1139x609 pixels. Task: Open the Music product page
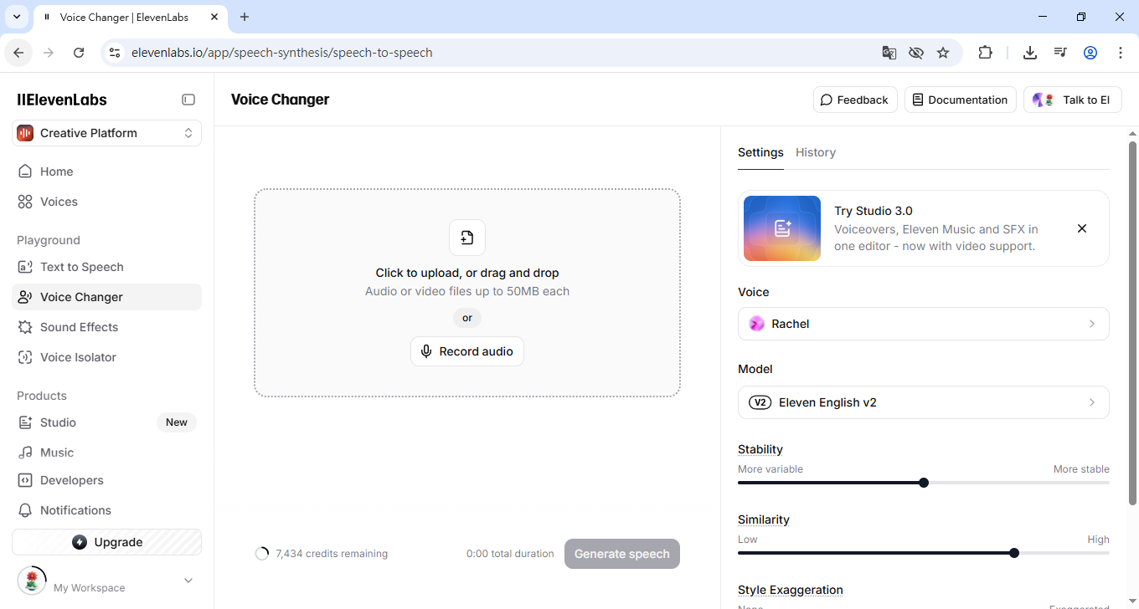57,453
